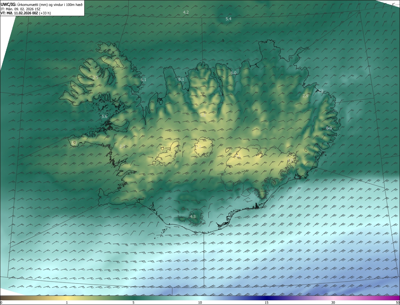The height and width of the screenshot is (305, 400).
Task: Click the 6.9 value label on the map
Action: (x=329, y=128)
